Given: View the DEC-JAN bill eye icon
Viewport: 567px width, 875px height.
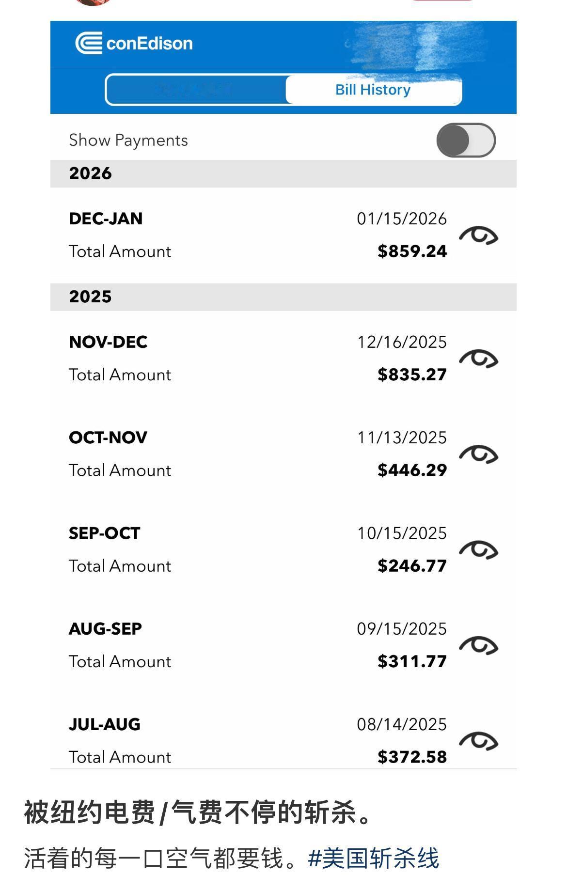Looking at the screenshot, I should click(x=478, y=235).
